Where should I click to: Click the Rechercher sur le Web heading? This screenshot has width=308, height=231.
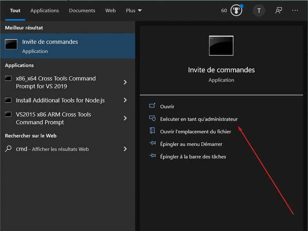click(x=31, y=136)
